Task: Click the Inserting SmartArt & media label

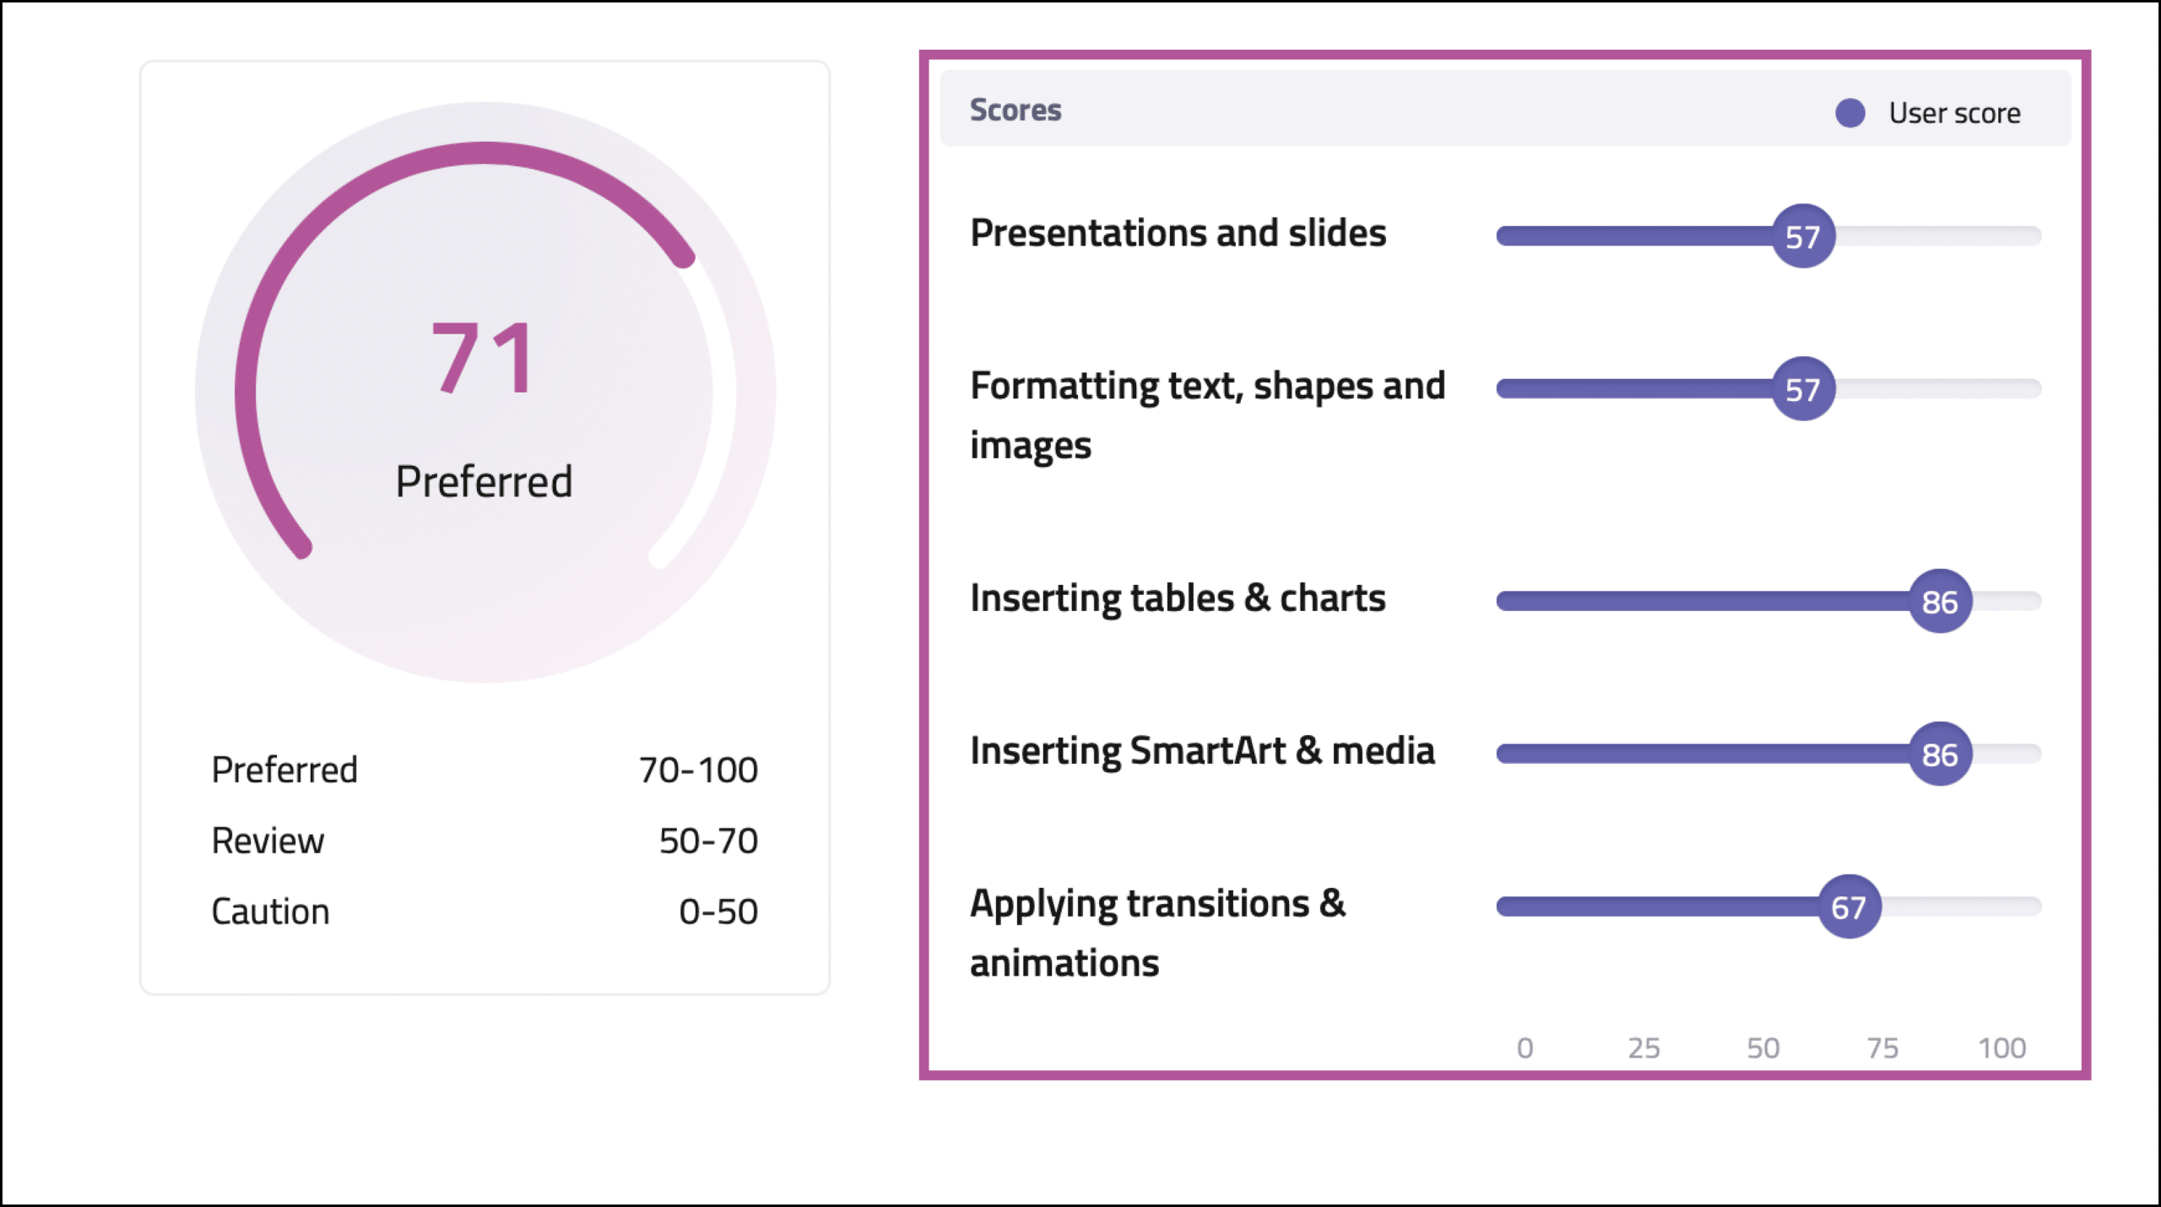Action: pos(1203,751)
